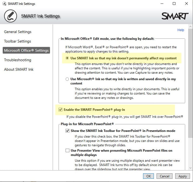Open Toolbar Settings section
The width and height of the screenshot is (193, 182).
pos(18,41)
